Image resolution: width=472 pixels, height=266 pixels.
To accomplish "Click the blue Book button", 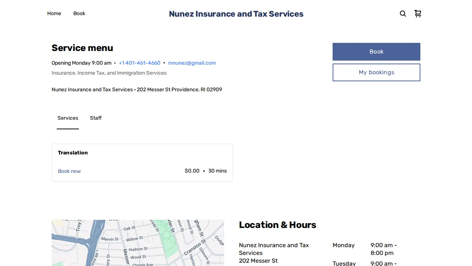I will click(376, 52).
